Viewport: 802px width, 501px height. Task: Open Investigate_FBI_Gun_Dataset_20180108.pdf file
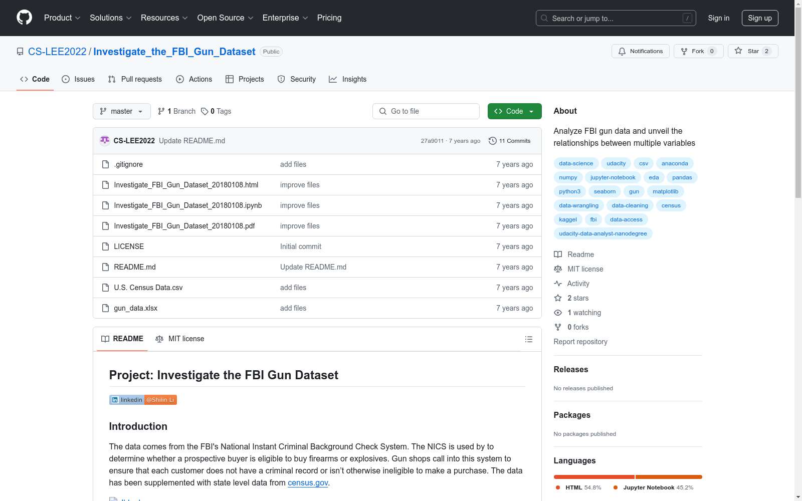pyautogui.click(x=184, y=226)
